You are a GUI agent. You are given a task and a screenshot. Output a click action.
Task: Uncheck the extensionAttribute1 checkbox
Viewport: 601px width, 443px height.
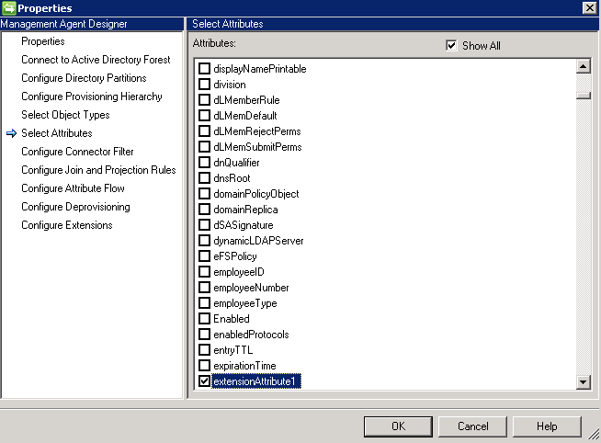click(x=204, y=381)
